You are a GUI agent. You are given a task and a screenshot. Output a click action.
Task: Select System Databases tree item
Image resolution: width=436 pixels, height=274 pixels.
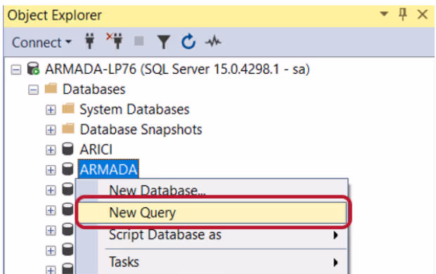pyautogui.click(x=134, y=110)
